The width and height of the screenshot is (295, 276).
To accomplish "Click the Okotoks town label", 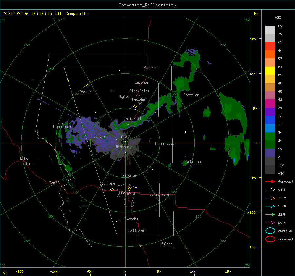I will click(x=131, y=219).
